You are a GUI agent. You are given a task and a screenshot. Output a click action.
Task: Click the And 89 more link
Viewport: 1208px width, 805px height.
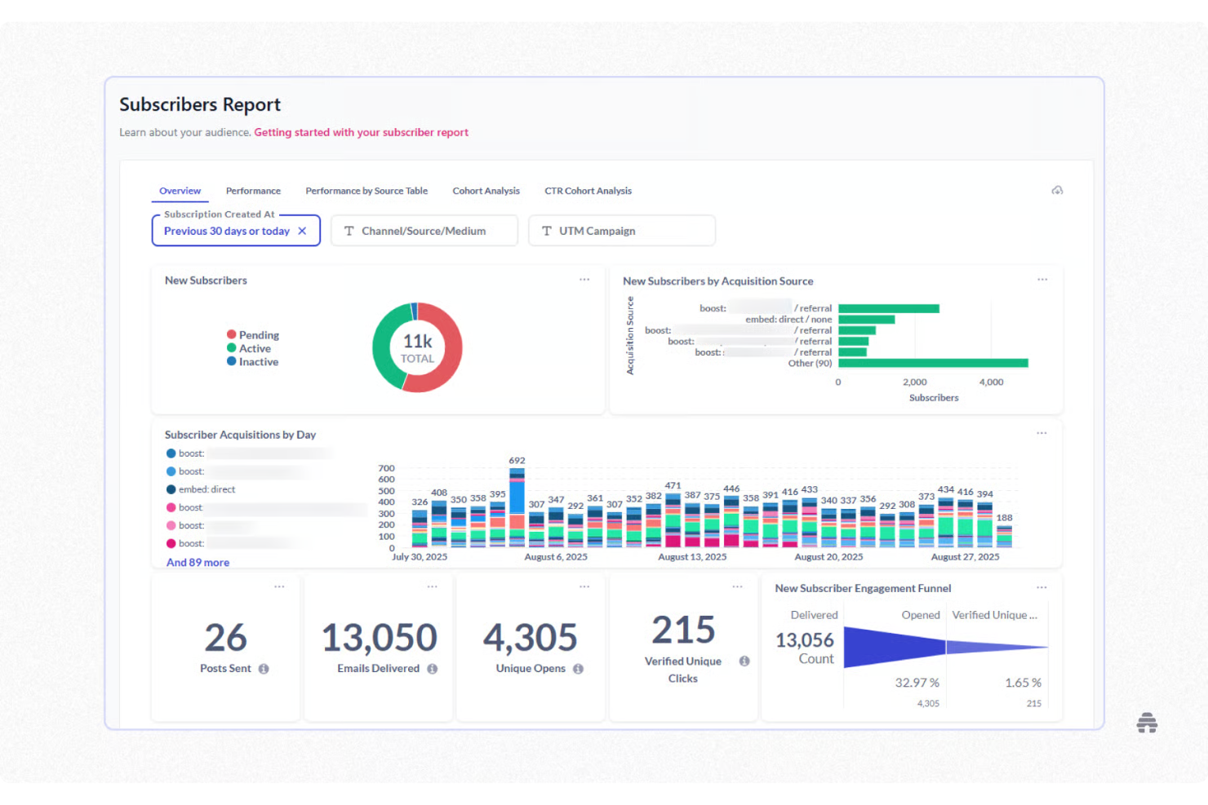pyautogui.click(x=198, y=562)
